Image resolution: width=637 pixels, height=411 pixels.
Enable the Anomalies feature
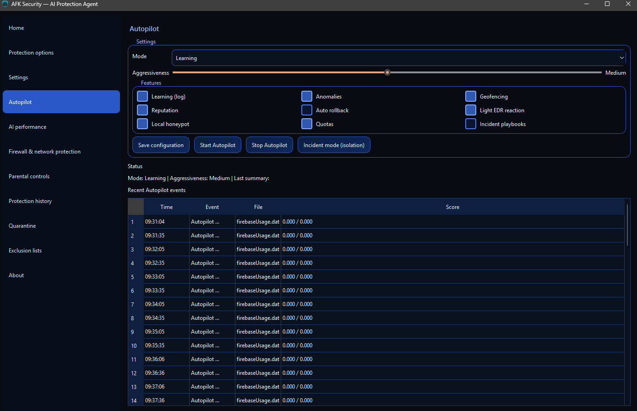[x=306, y=96]
